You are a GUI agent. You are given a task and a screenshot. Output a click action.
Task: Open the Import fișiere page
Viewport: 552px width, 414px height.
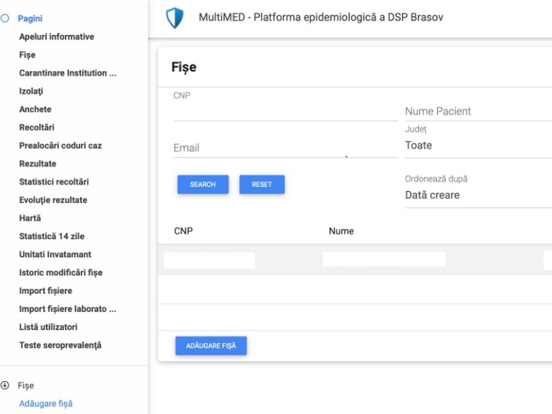coord(46,291)
